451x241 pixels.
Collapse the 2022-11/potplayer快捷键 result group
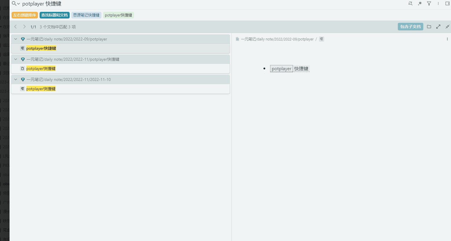[x=16, y=59]
